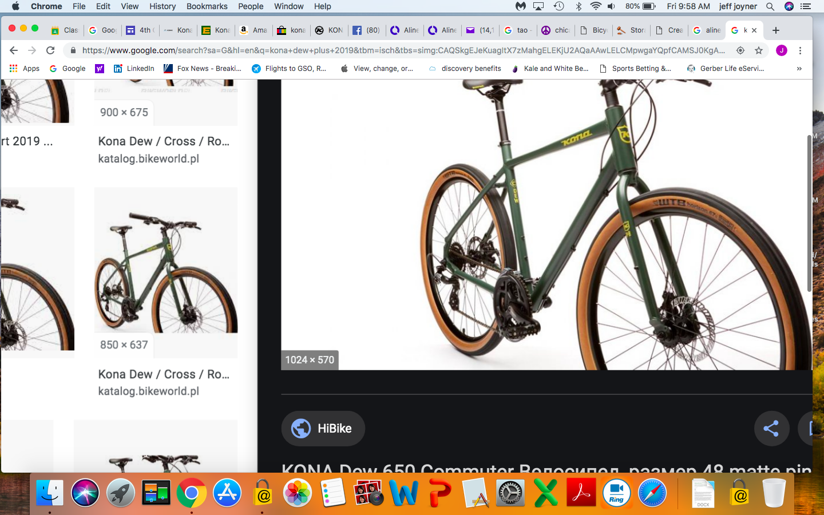Open the History menu
The width and height of the screenshot is (824, 515).
coord(163,6)
